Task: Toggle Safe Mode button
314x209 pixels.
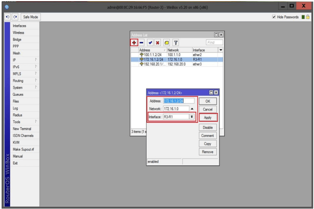Action: [31, 17]
